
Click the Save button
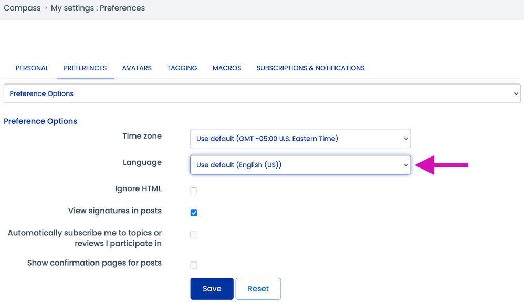coord(212,288)
